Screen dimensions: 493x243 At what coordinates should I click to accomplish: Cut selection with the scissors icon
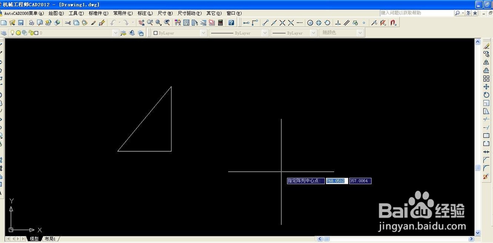[x=68, y=23]
